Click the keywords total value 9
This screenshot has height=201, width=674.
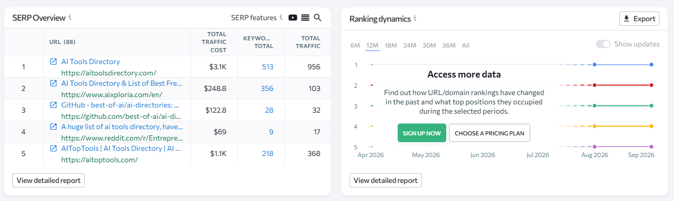point(271,132)
